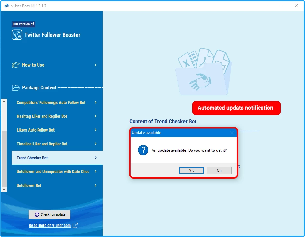Click the Package Content heading
This screenshot has height=237, width=305.
39,88
